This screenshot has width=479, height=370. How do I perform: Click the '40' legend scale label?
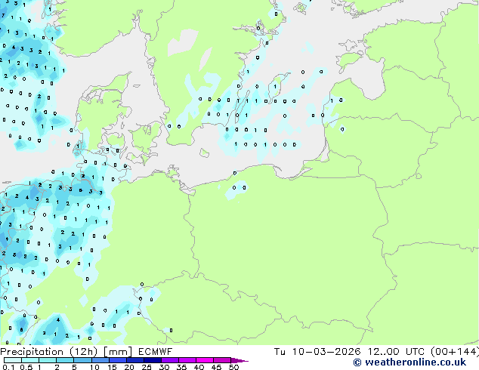[x=199, y=367]
